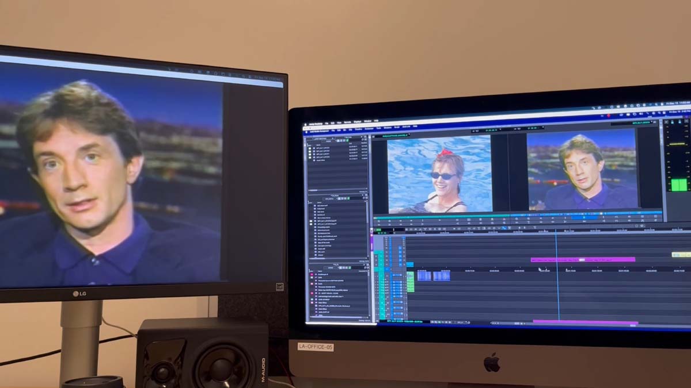Viewport: 691px width, 388px height.
Task: Select the left blue audio waveform clip
Action: point(424,276)
